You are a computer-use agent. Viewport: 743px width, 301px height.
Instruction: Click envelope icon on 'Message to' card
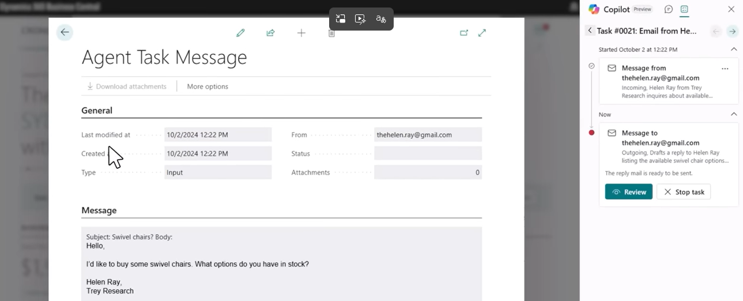612,133
